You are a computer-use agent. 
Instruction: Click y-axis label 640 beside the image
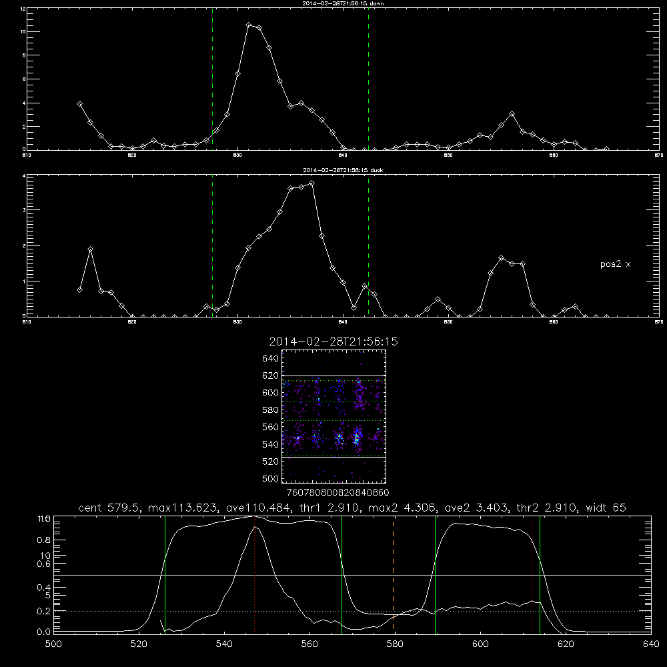point(271,359)
